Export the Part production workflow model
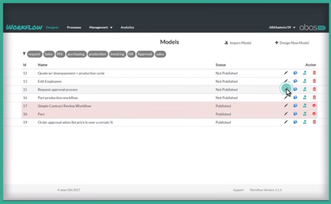The height and width of the screenshot is (204, 331). click(x=305, y=97)
